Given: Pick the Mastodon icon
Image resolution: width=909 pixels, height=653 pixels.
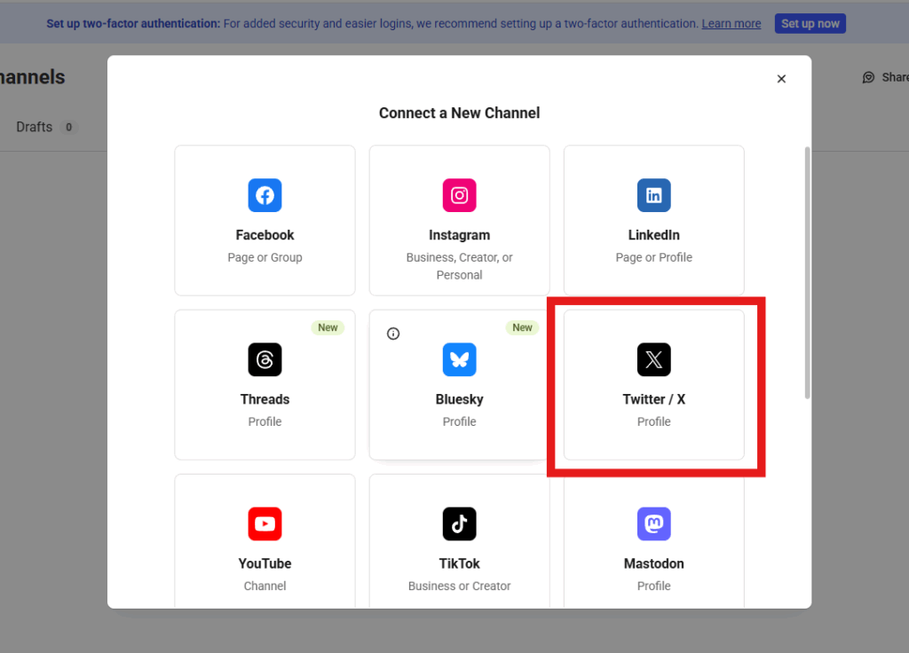Looking at the screenshot, I should (x=654, y=523).
